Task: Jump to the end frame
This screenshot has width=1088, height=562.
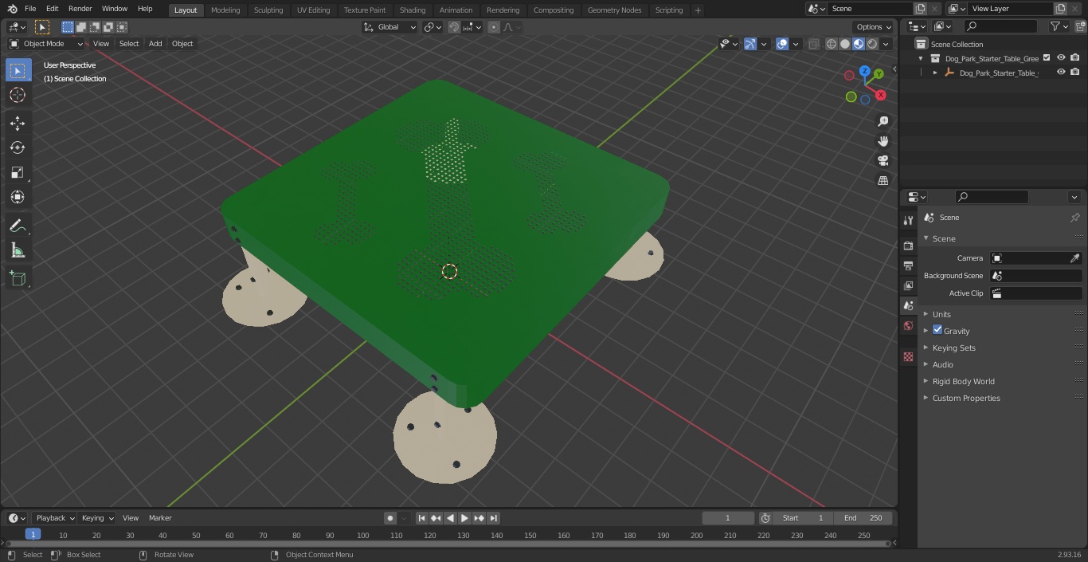Action: (x=493, y=518)
